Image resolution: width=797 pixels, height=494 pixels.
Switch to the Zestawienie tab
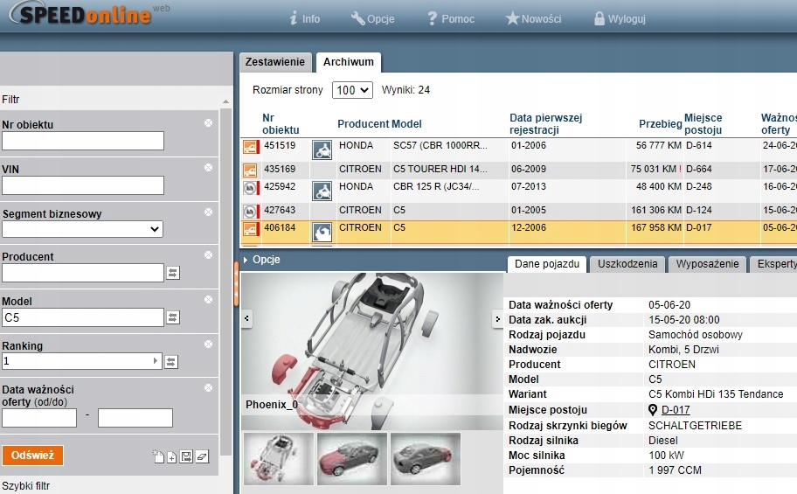pos(275,62)
